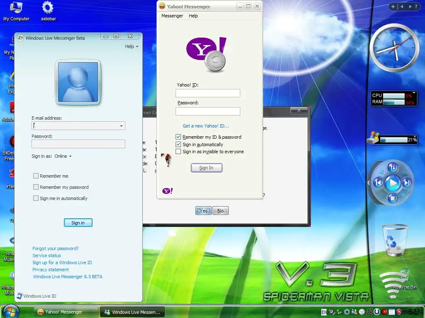Focus the Yahoo! ID input field

coord(208,93)
